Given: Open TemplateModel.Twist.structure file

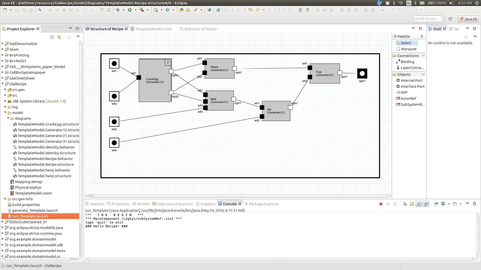Looking at the screenshot, I should point(44,176).
